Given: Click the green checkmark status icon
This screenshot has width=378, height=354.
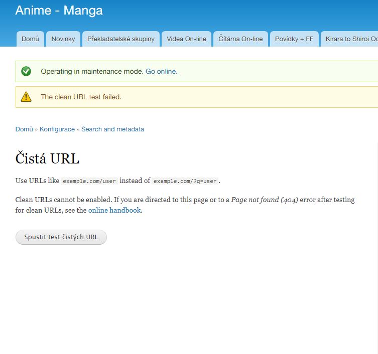Looking at the screenshot, I should (x=26, y=72).
